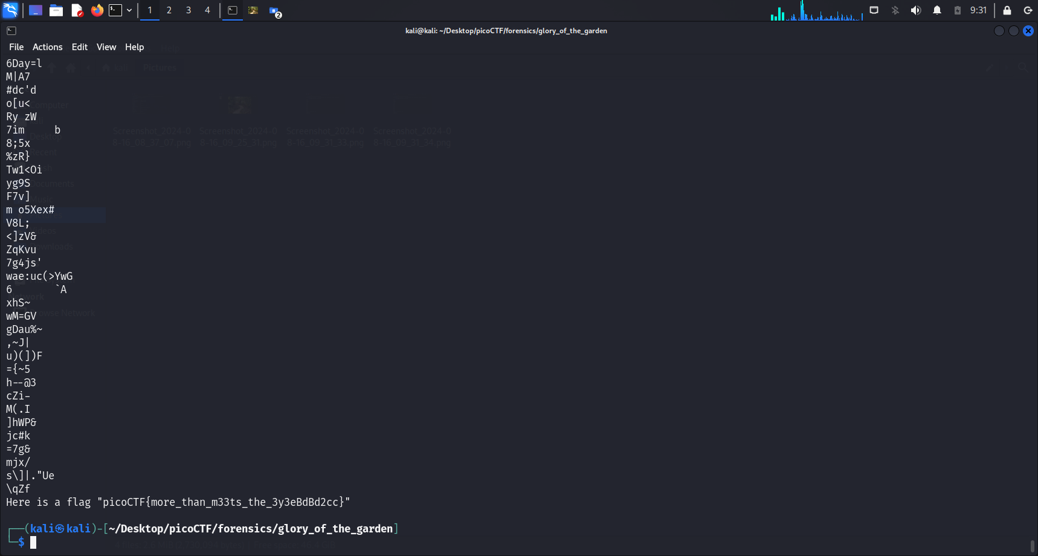1038x556 pixels.
Task: Open the terminal View menu
Action: click(106, 47)
